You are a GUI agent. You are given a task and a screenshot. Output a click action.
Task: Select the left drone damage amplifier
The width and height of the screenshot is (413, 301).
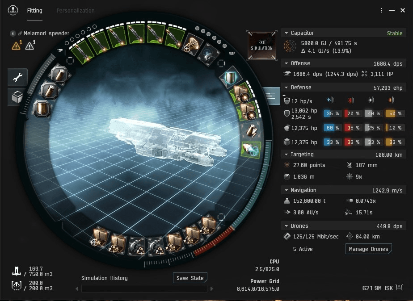coord(136,246)
